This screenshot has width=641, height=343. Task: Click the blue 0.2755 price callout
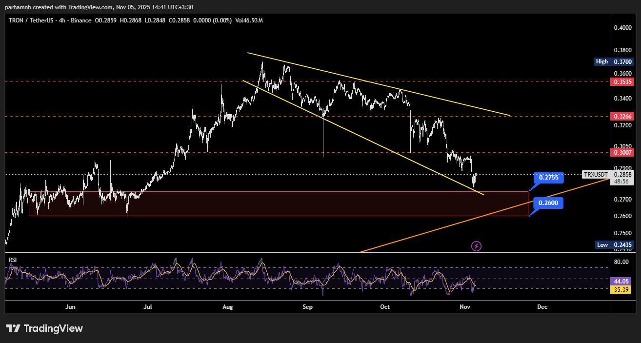pyautogui.click(x=548, y=178)
